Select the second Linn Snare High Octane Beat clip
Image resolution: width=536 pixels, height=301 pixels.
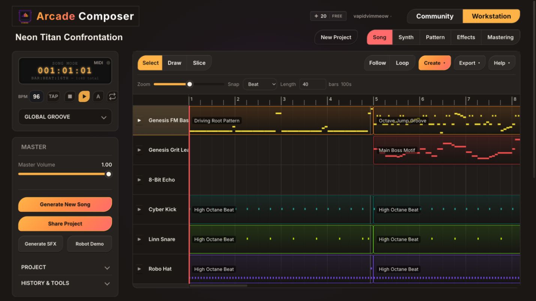point(447,239)
